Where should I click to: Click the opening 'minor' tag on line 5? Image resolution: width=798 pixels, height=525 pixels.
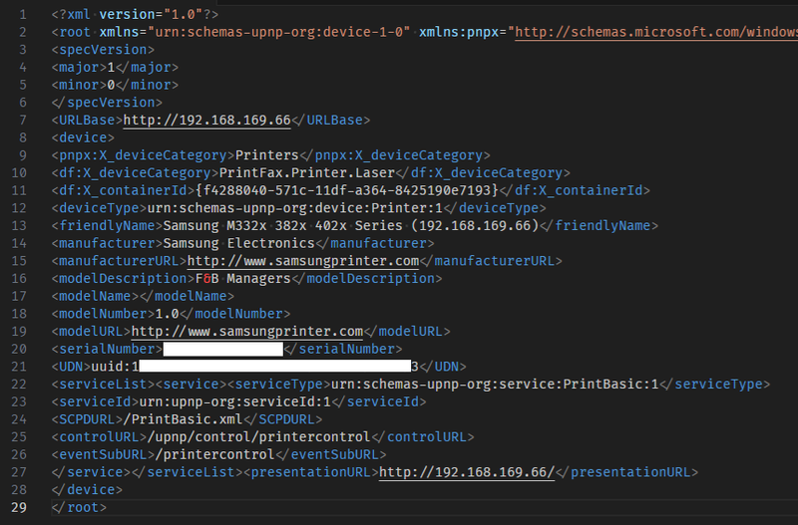pyautogui.click(x=79, y=85)
